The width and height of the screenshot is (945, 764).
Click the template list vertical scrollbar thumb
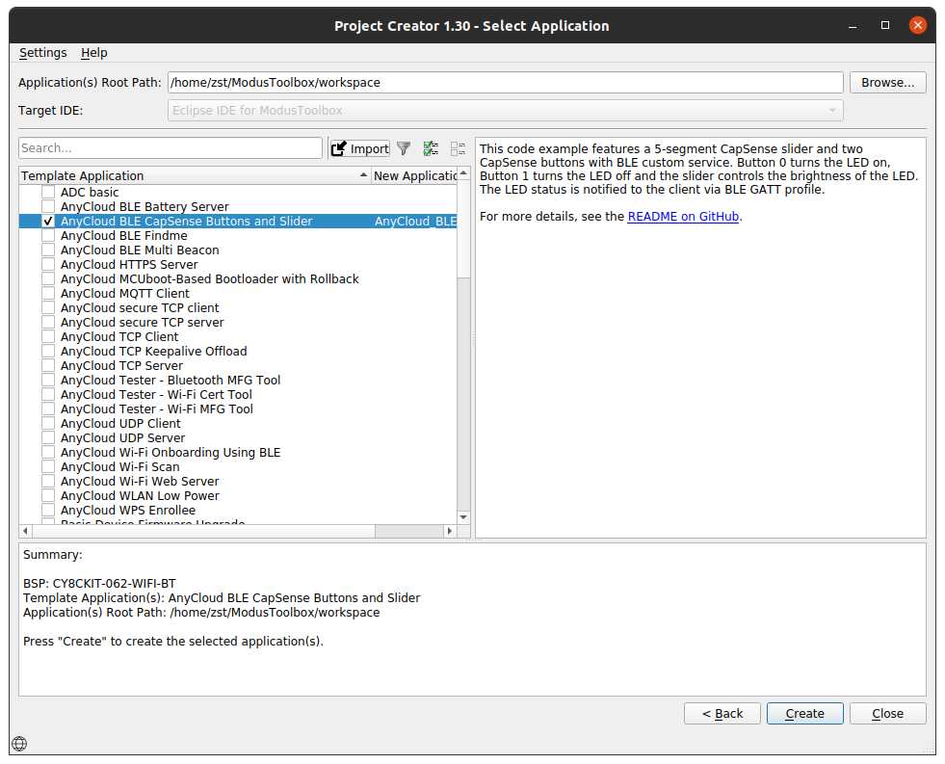463,229
